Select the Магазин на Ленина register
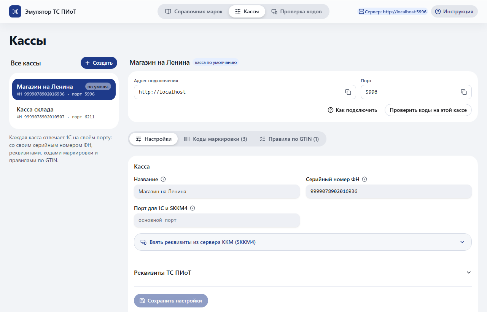The image size is (487, 312). (64, 89)
